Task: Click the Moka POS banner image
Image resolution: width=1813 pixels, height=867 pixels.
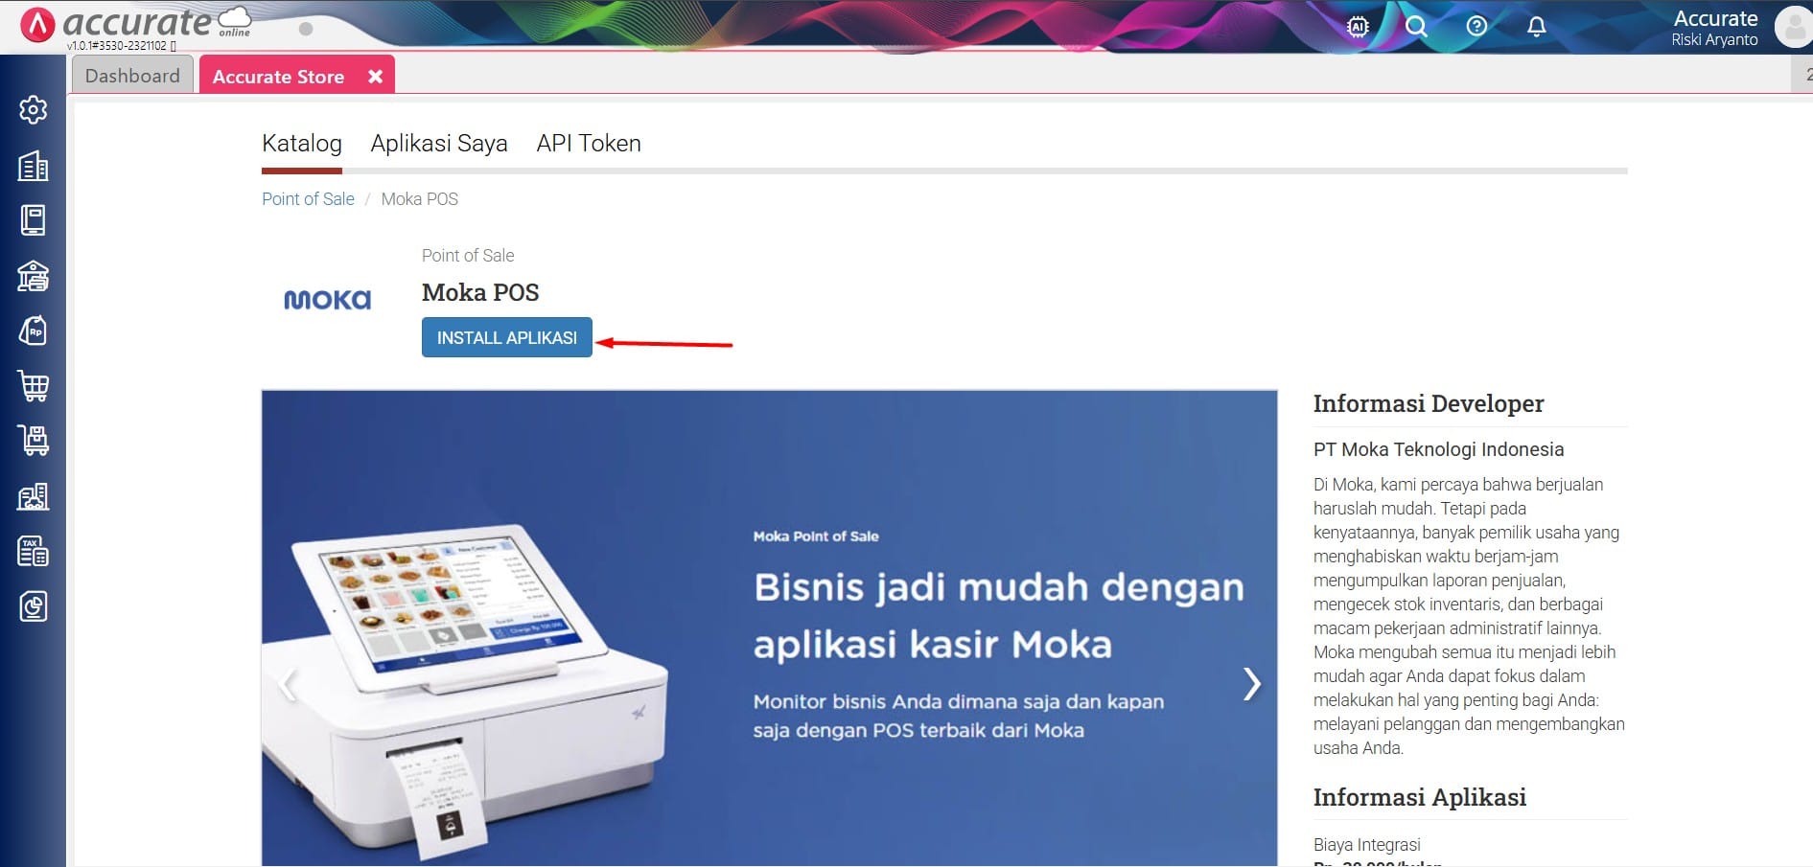Action: click(x=769, y=628)
